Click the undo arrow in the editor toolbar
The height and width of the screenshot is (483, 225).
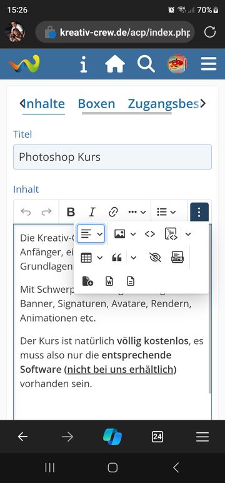point(26,212)
